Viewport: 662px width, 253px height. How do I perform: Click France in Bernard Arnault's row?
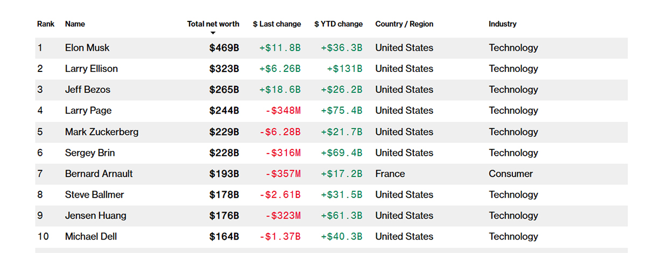[390, 174]
